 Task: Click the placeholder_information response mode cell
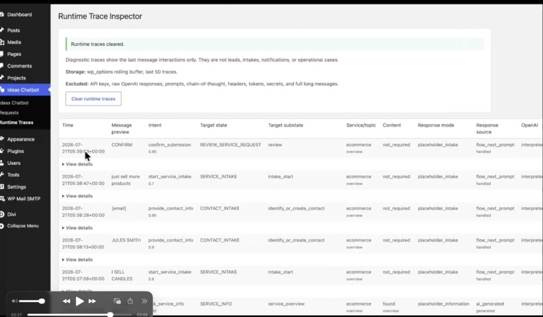click(x=443, y=304)
